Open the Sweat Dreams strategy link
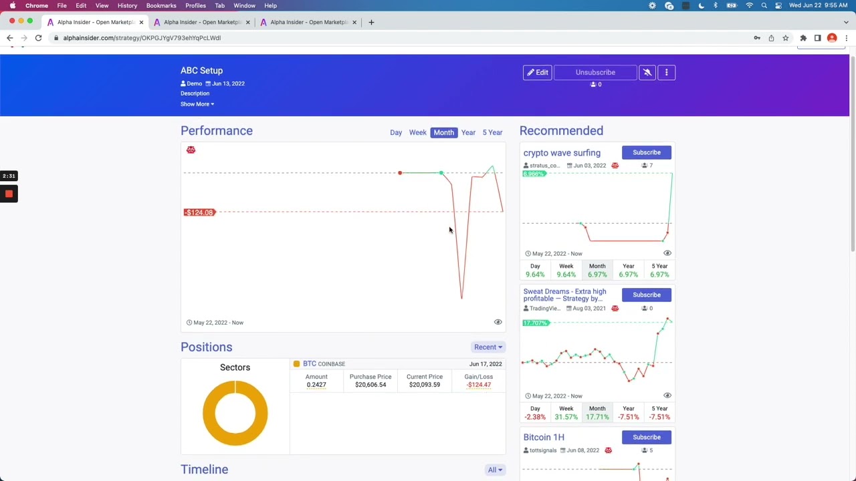The height and width of the screenshot is (481, 856). [x=565, y=295]
